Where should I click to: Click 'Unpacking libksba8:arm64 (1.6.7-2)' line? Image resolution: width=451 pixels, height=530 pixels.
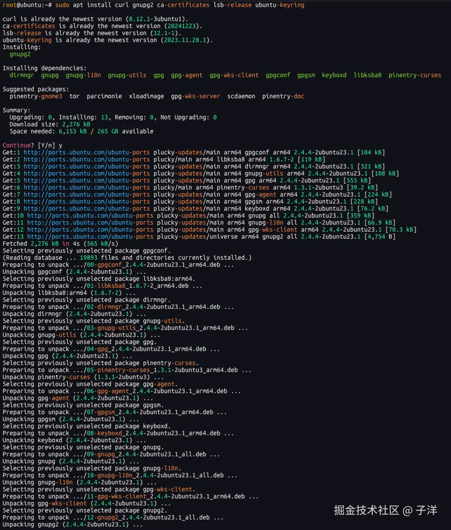click(x=69, y=293)
